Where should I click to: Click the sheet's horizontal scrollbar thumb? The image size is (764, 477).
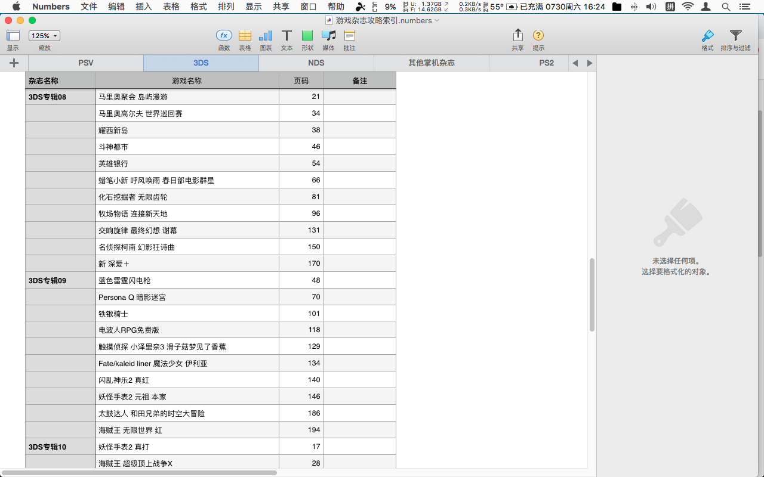(140, 472)
